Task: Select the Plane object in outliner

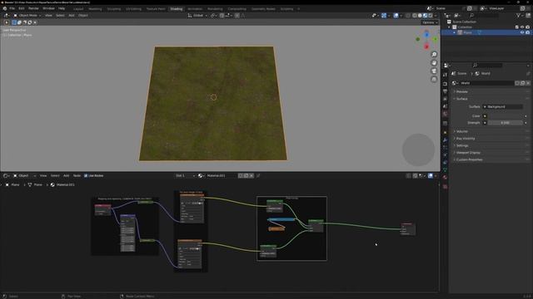Action: click(x=468, y=32)
